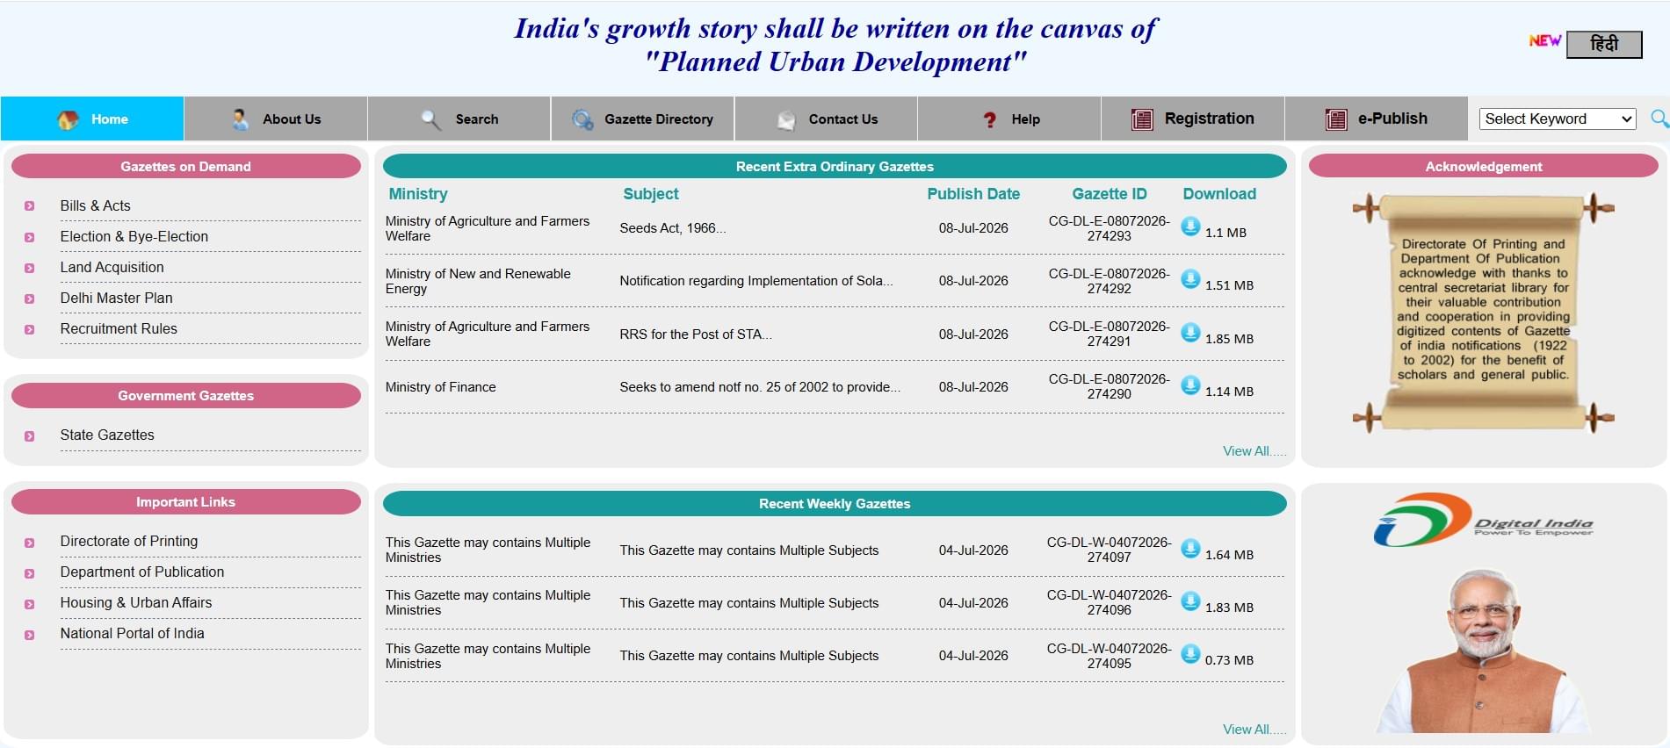Select 'Seeks to amend notf no. 25' subject
The image size is (1670, 748).
pyautogui.click(x=760, y=387)
